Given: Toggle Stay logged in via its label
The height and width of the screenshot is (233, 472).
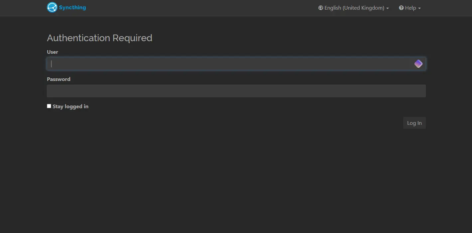Looking at the screenshot, I should (x=70, y=106).
